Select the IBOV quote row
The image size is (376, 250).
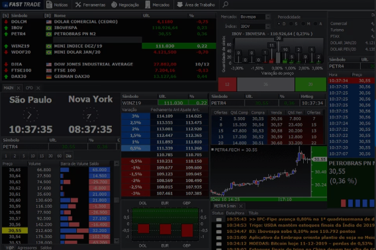pyautogui.click(x=109, y=28)
